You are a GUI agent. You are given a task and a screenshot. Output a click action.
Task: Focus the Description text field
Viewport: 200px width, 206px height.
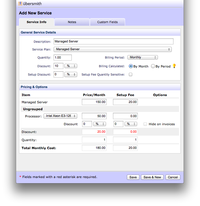(x=114, y=42)
